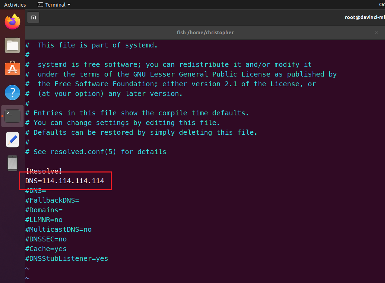Click the #DNSSEC=no setting line

[46, 239]
